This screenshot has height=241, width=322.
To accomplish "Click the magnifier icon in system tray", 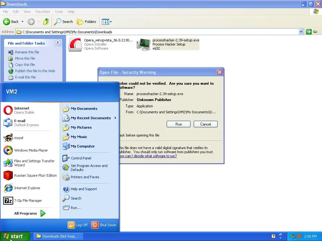I will (299, 236).
